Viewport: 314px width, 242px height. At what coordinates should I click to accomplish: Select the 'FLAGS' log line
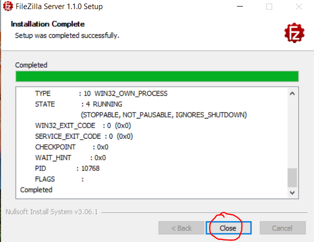(59, 179)
